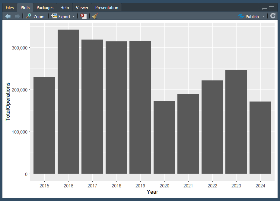280x201 pixels.
Task: Click the Publish button
Action: (249, 17)
